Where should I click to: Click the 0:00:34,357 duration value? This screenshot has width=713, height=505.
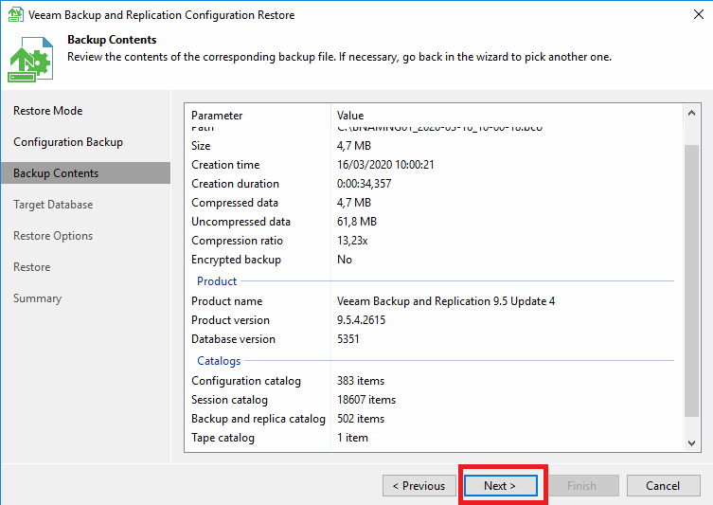pos(364,184)
